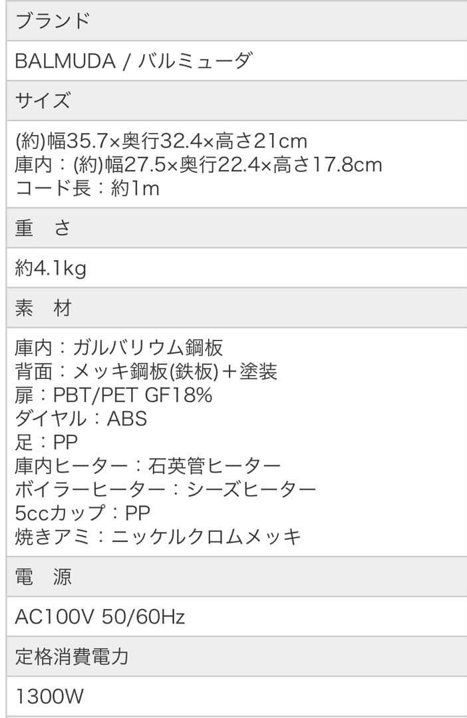This screenshot has width=467, height=718.
Task: Click the ダイヤル：ABS line
Action: pos(80,419)
